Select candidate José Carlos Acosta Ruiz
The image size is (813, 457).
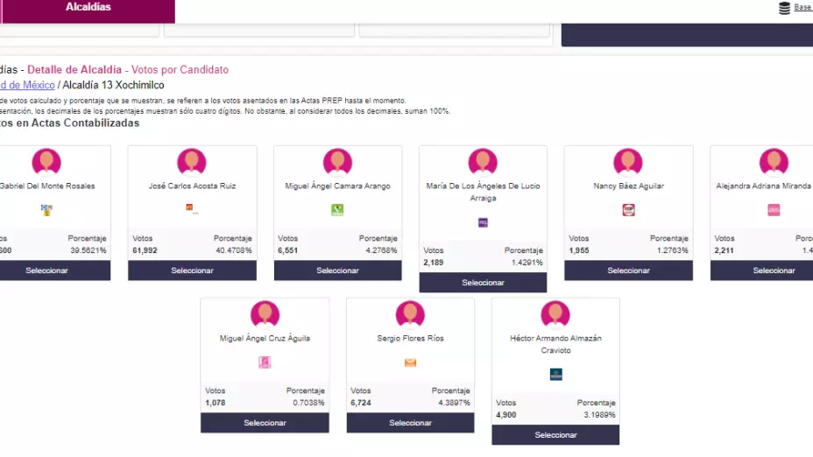point(193,271)
